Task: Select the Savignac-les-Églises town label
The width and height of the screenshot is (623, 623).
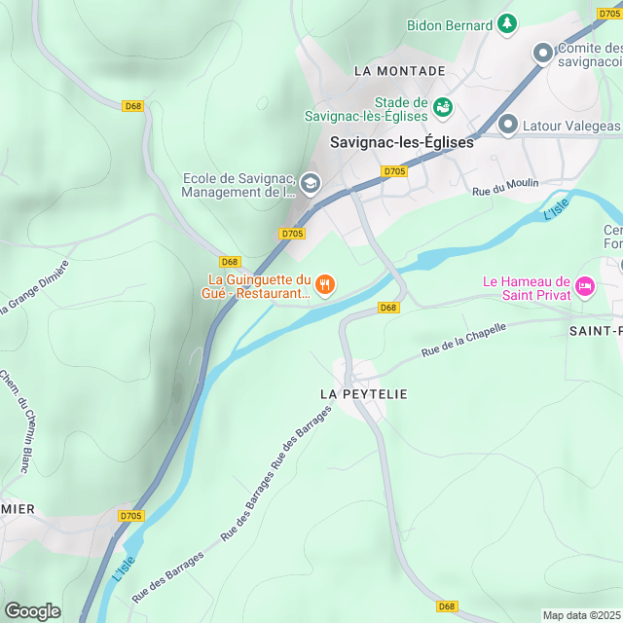Action: click(x=402, y=142)
